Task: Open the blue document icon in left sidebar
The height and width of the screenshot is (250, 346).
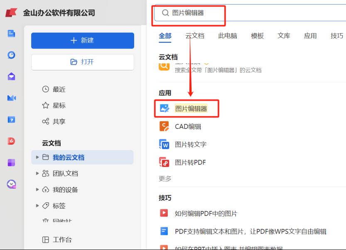Action: click(x=11, y=34)
